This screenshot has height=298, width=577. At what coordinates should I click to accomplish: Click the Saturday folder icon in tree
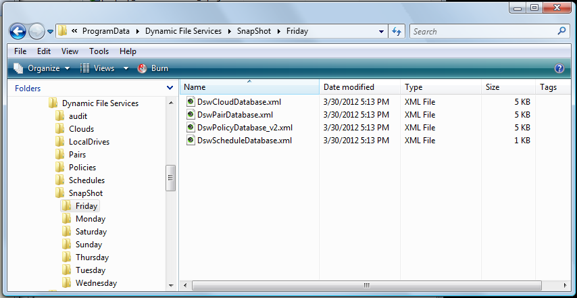coord(66,232)
